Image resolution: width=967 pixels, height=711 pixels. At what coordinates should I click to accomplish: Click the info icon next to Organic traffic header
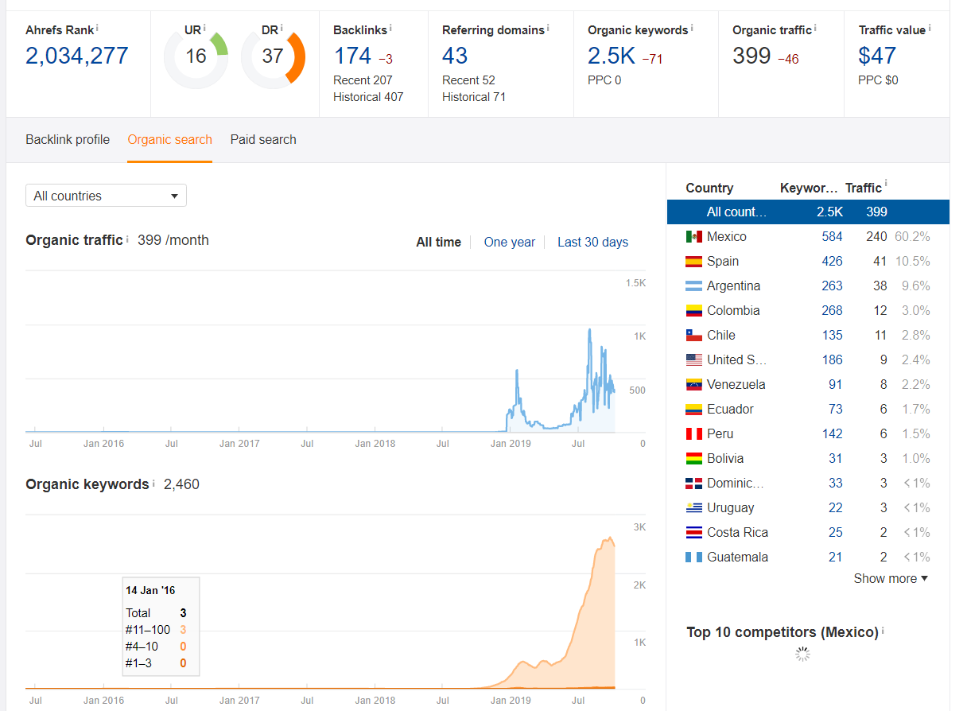pos(816,28)
